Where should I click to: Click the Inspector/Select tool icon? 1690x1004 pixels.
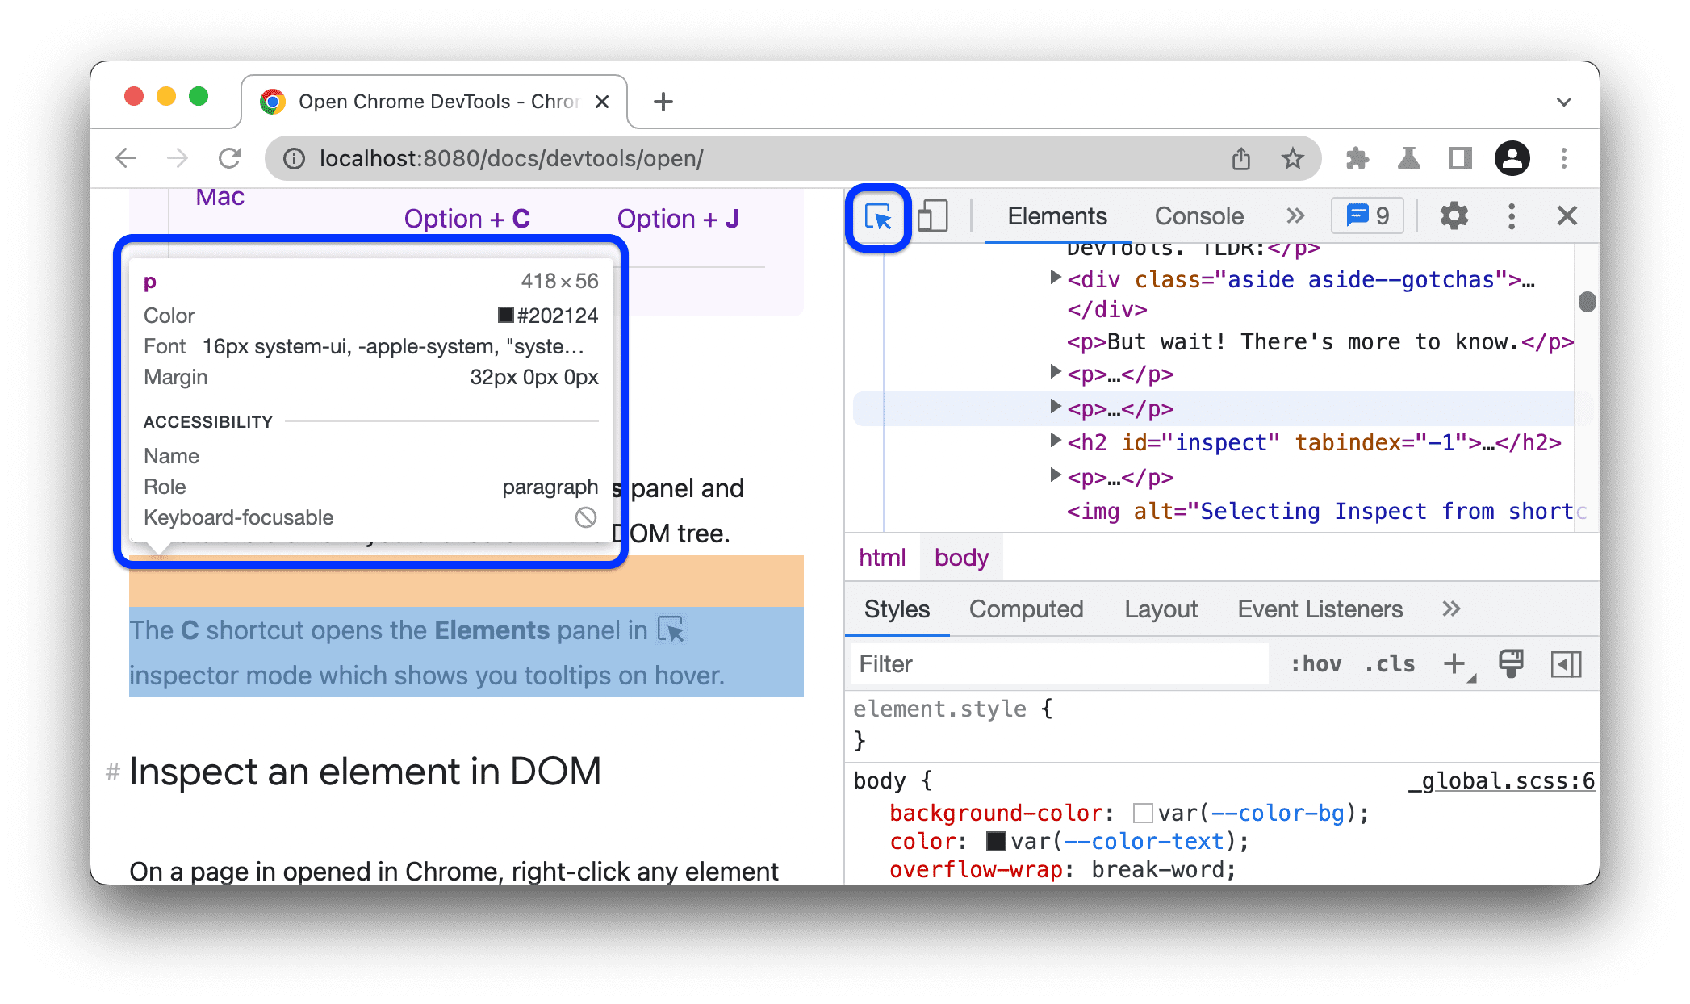878,215
